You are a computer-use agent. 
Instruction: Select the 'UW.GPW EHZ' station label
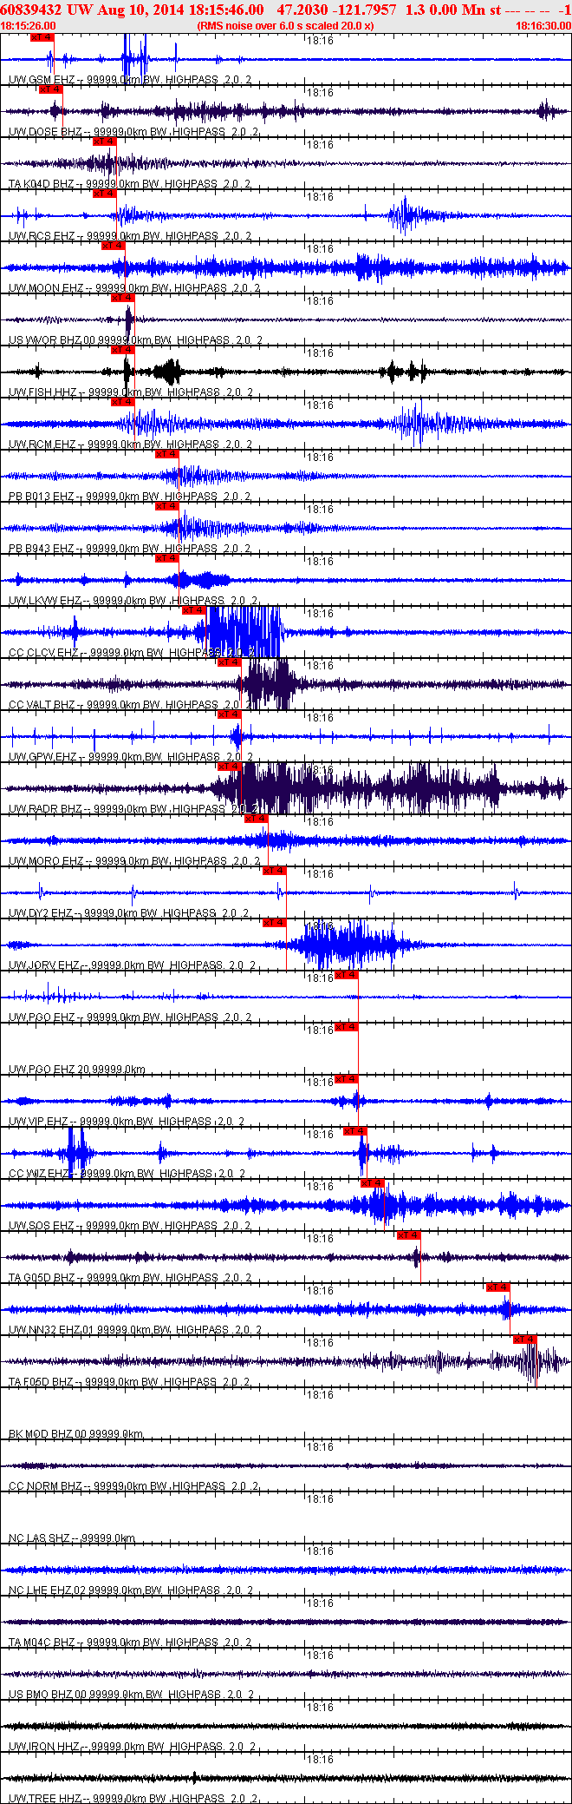(x=42, y=757)
